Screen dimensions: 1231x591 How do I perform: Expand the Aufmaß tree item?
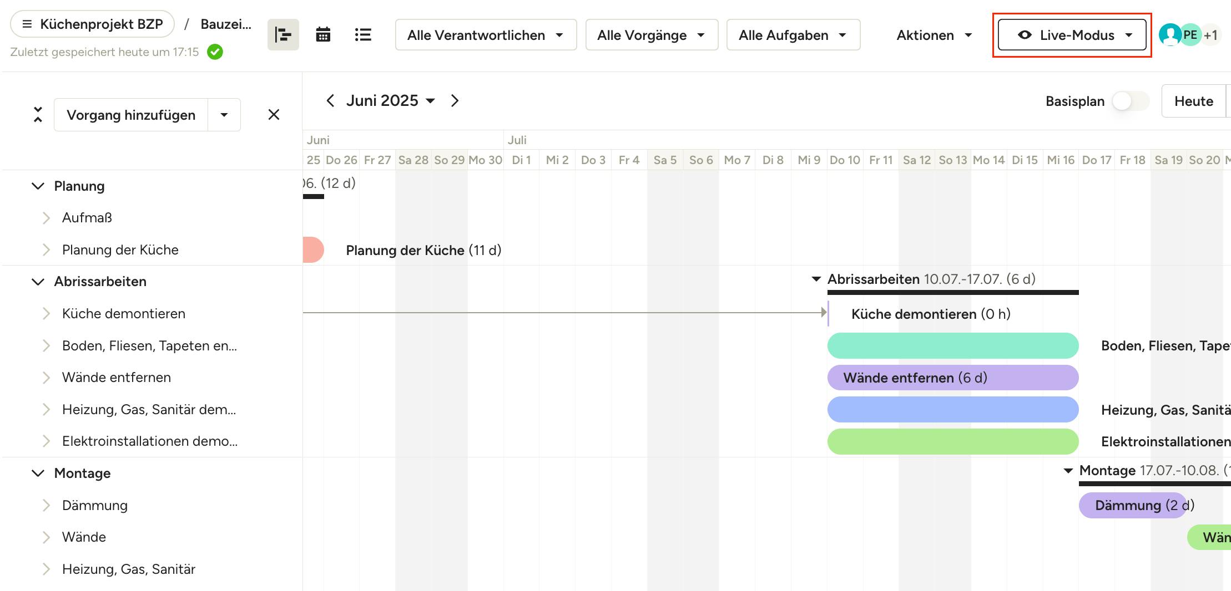tap(47, 218)
